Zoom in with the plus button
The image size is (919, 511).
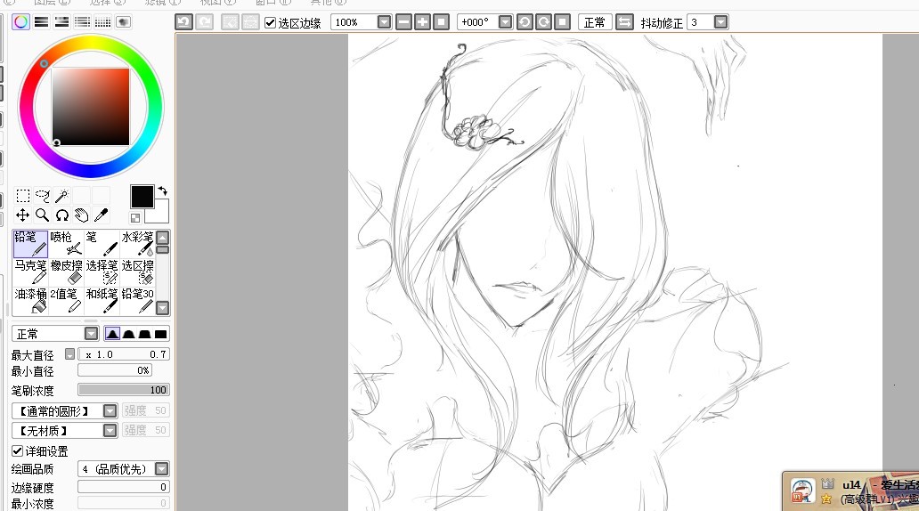[x=423, y=22]
